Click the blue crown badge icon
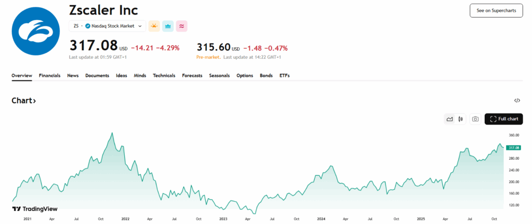The width and height of the screenshot is (532, 224). pos(168,25)
